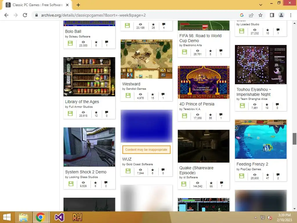Viewport: 297px width, 223px height.
Task: Go back with the browser back arrow
Action: pyautogui.click(x=6, y=15)
